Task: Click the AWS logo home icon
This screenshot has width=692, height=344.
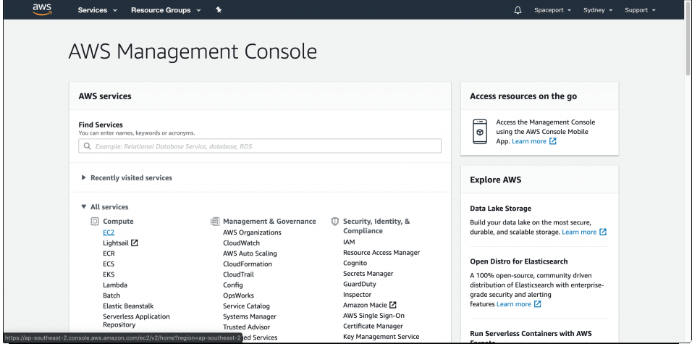Action: tap(43, 10)
